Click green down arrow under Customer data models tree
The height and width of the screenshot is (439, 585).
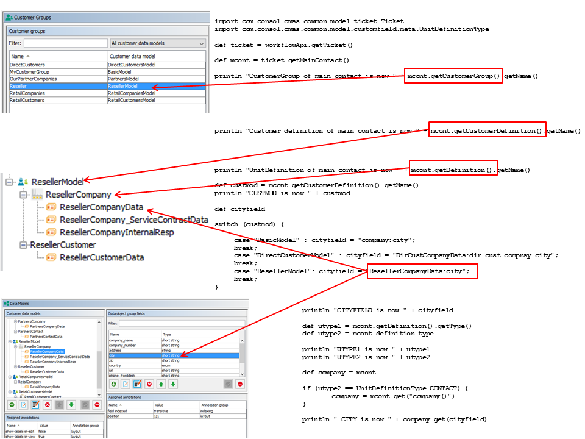pos(71,404)
